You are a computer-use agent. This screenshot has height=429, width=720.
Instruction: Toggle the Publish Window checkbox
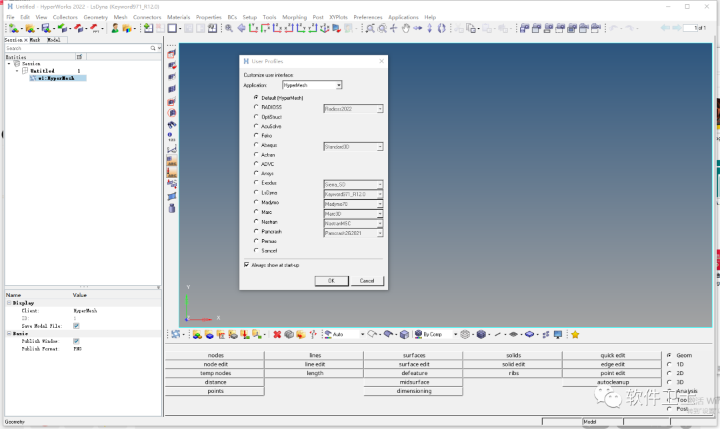click(x=76, y=341)
